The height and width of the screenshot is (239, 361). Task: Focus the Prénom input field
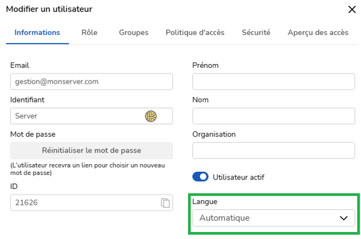coord(274,82)
